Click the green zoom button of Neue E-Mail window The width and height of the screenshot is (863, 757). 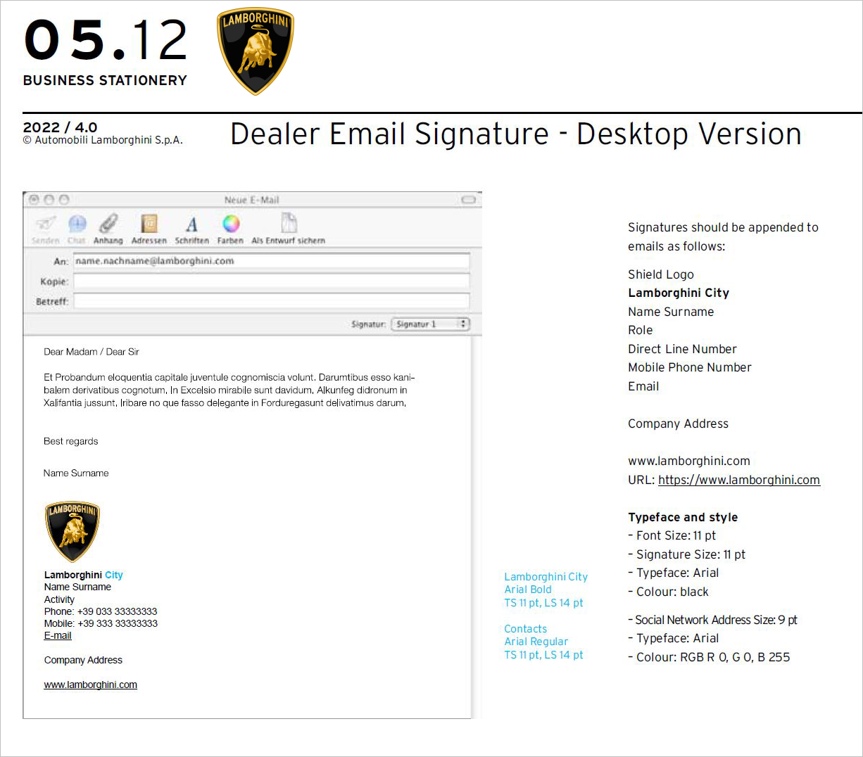point(63,199)
